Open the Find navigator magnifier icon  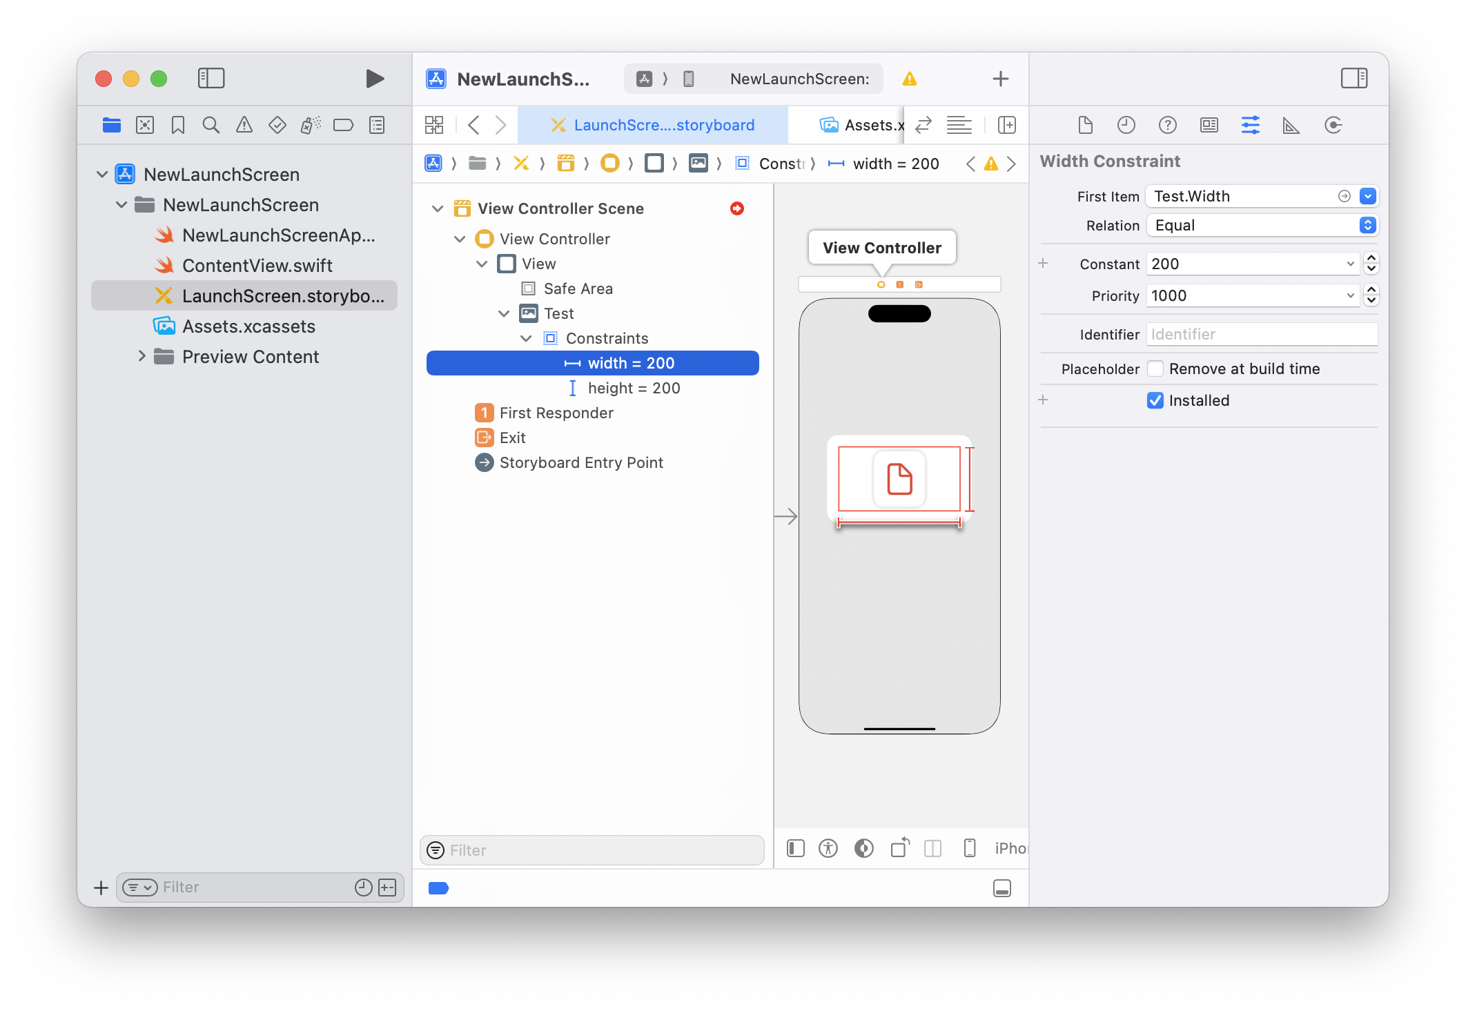click(x=211, y=125)
